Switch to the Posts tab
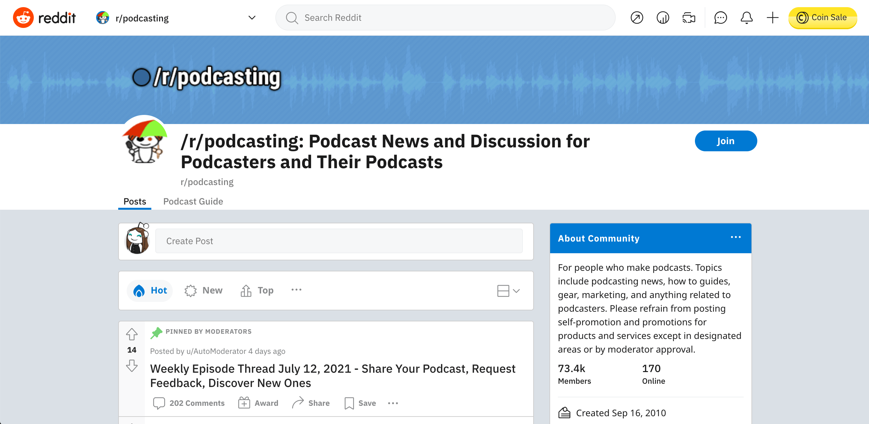 pyautogui.click(x=134, y=201)
